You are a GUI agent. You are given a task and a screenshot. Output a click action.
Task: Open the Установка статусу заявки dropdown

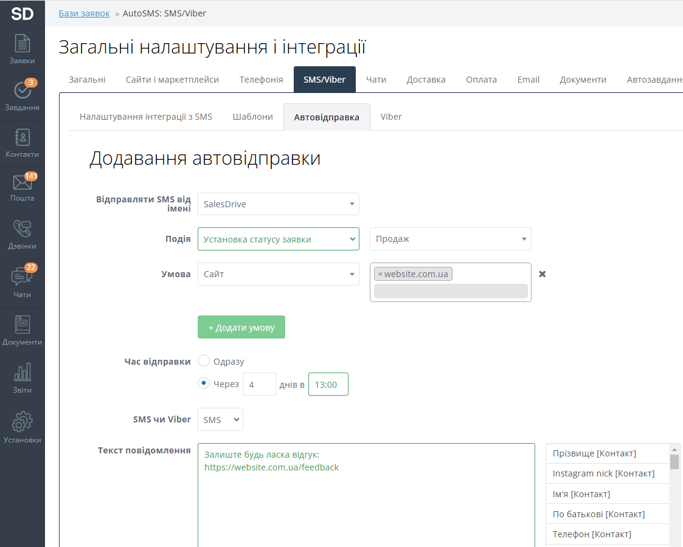(x=278, y=239)
